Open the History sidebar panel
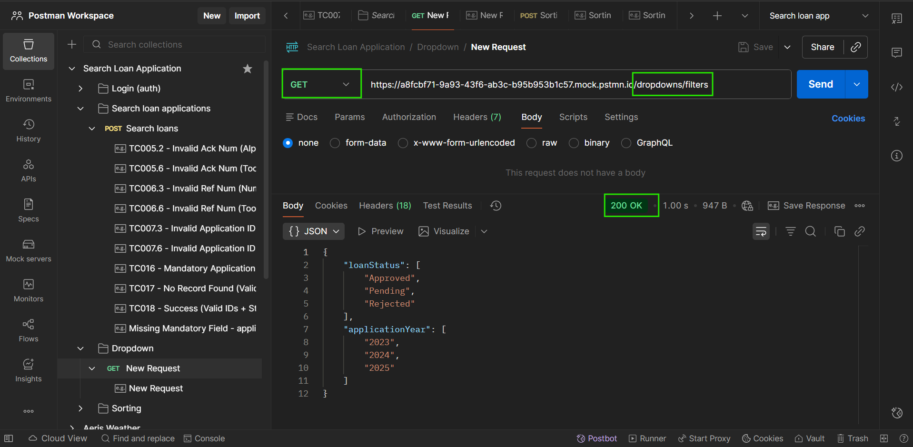 pyautogui.click(x=29, y=131)
